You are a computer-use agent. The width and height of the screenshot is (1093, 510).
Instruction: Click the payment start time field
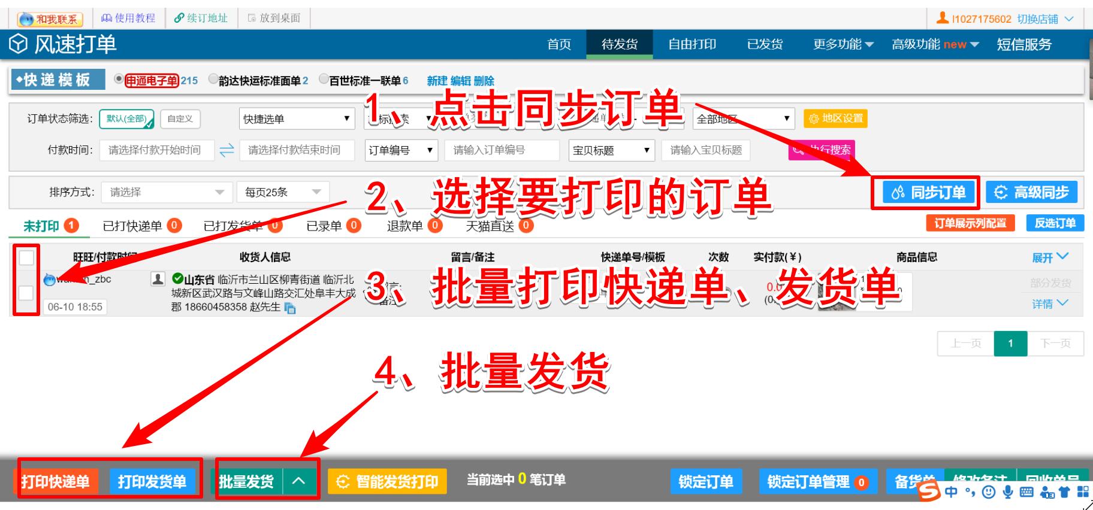tap(157, 150)
